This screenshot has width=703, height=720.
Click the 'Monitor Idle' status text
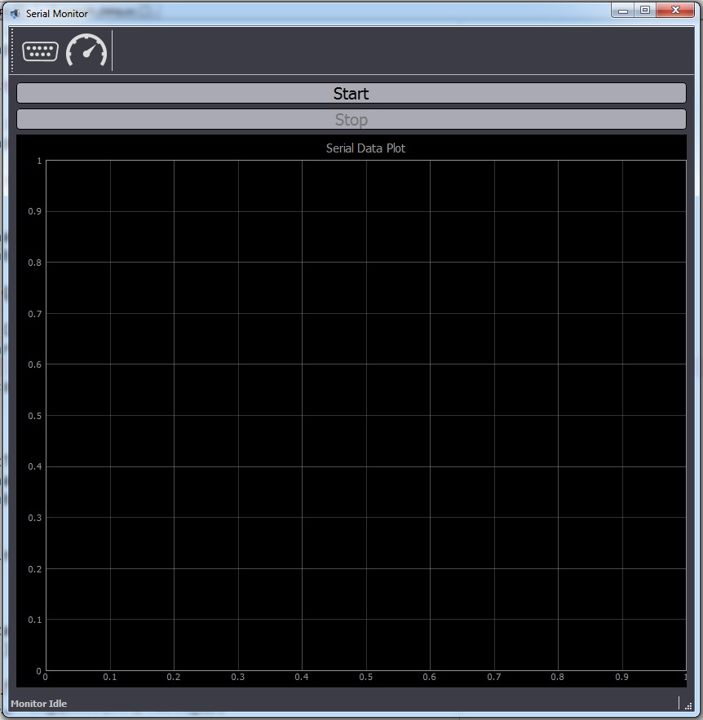tap(39, 704)
